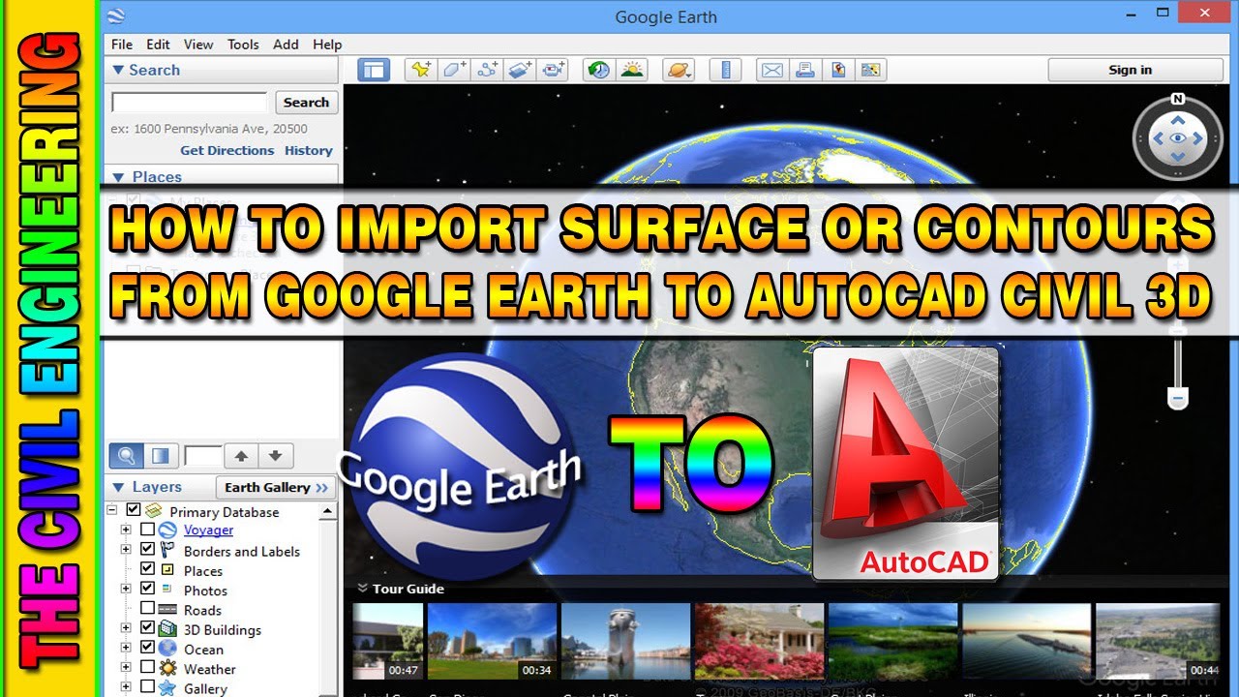Click the Google Earth title bar icon
1239x697 pixels.
point(116,15)
